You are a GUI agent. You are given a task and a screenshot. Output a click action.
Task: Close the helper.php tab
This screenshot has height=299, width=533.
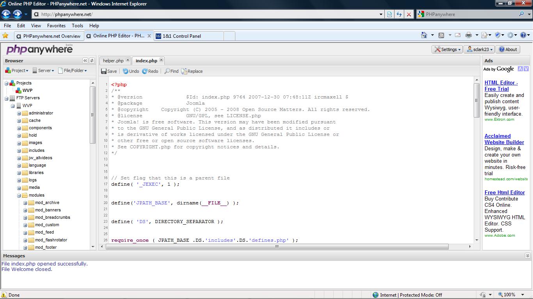pos(128,60)
